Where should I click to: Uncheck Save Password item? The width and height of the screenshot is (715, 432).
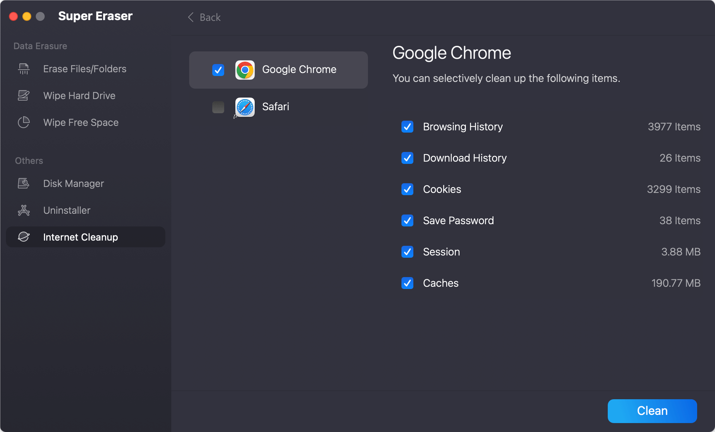pos(407,220)
